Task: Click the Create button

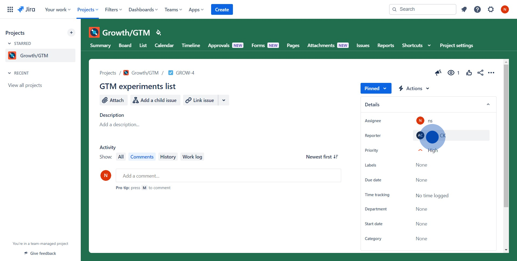Action: tap(222, 9)
